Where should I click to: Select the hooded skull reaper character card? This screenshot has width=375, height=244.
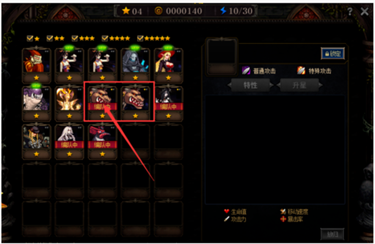pyautogui.click(x=135, y=64)
